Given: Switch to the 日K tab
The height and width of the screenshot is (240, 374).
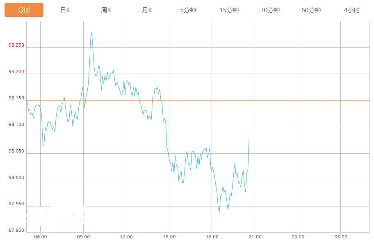Looking at the screenshot, I should click(65, 10).
